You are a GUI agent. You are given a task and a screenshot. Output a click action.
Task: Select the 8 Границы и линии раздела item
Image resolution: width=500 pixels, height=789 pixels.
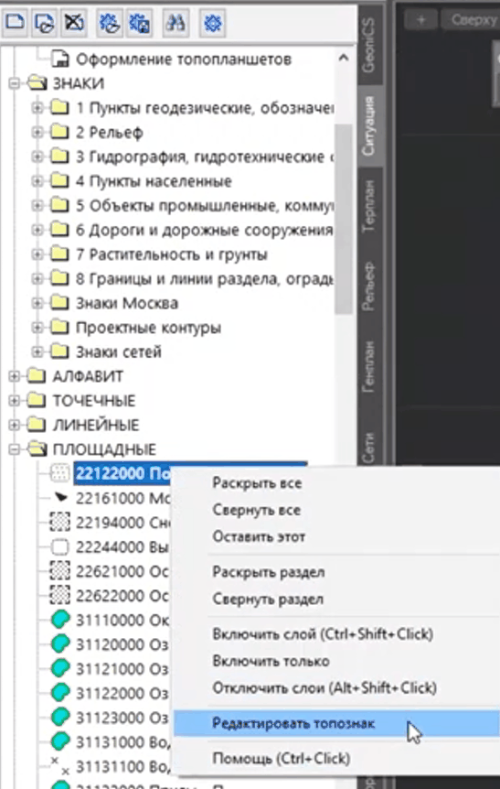pyautogui.click(x=204, y=279)
